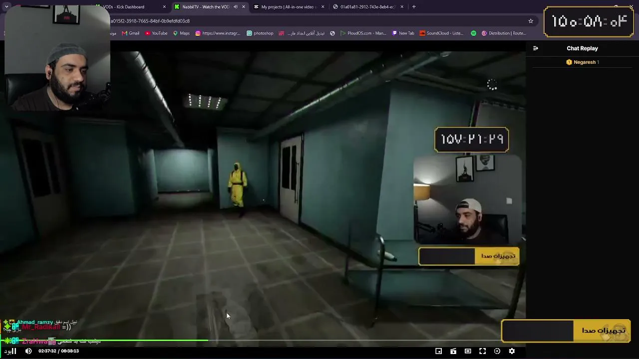The height and width of the screenshot is (359, 639).
Task: Close the VODs - Kick Dashboard tab
Action: 164,7
